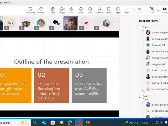Image resolution: width=168 pixels, height=126 pixels.
Task: Open the meeting Chat panel
Action: [x=53, y=10]
